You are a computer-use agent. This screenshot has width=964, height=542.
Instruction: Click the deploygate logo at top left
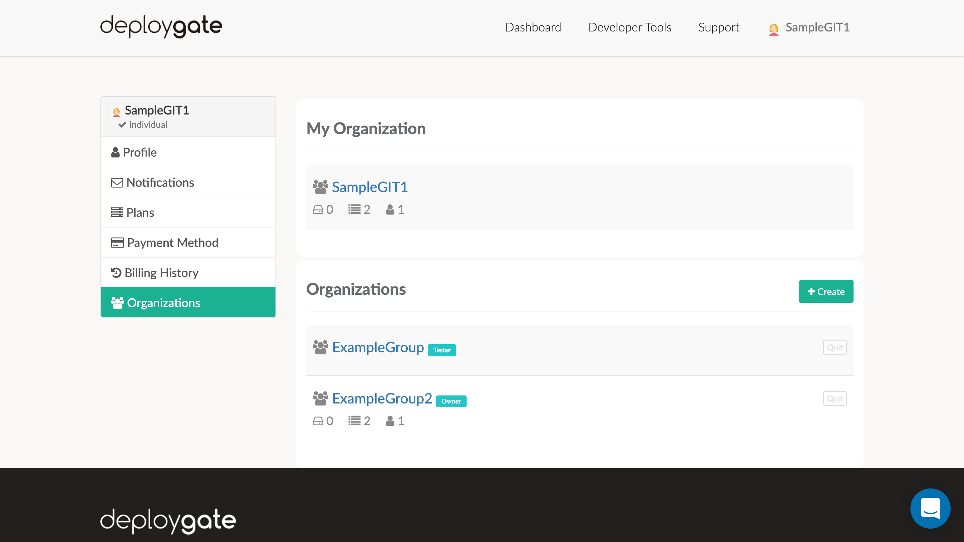tap(161, 26)
